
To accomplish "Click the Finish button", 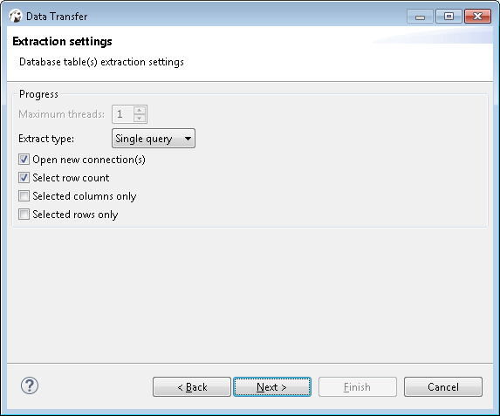I will [358, 386].
